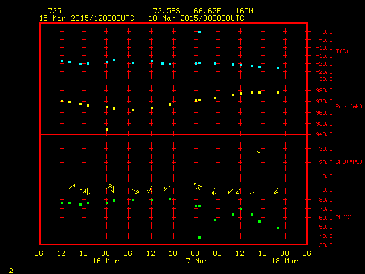
Task: Click the T(C) temperature axis label
Action: (x=342, y=51)
